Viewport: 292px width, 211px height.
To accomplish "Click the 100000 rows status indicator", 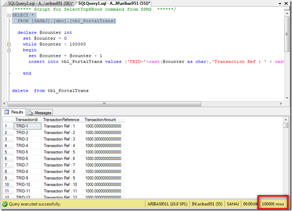I will tap(274, 204).
